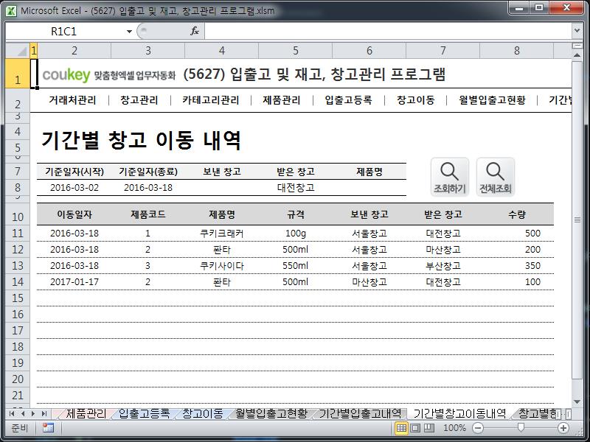Click the formula bar input area
The image size is (590, 442).
pos(388,31)
